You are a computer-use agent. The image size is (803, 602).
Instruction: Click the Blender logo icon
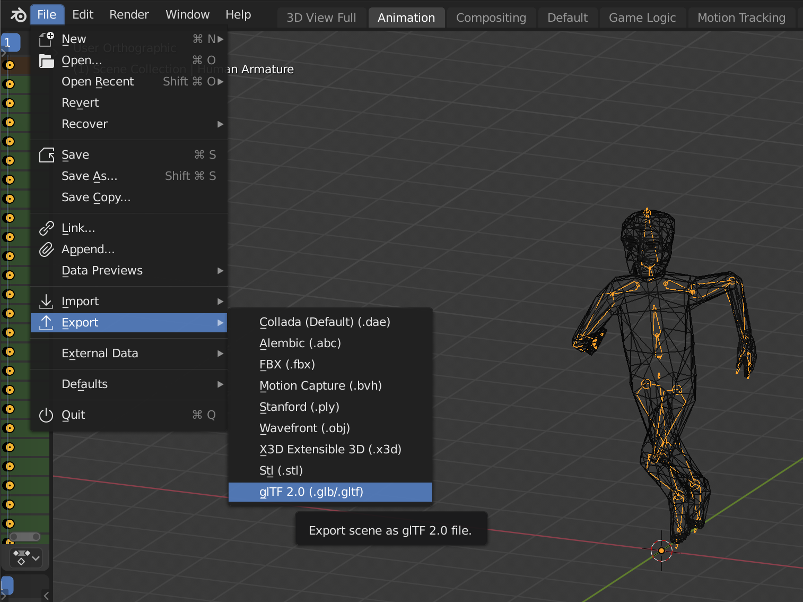[x=19, y=15]
